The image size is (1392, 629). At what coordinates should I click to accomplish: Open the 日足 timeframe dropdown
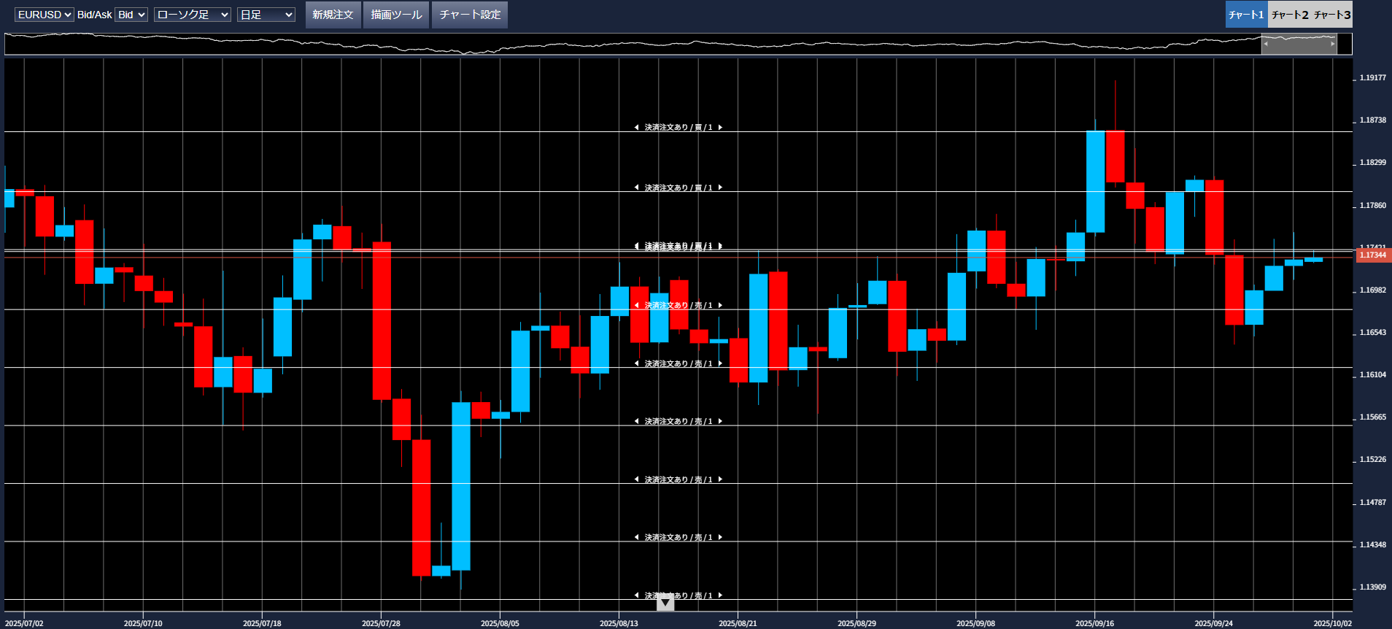(x=266, y=15)
